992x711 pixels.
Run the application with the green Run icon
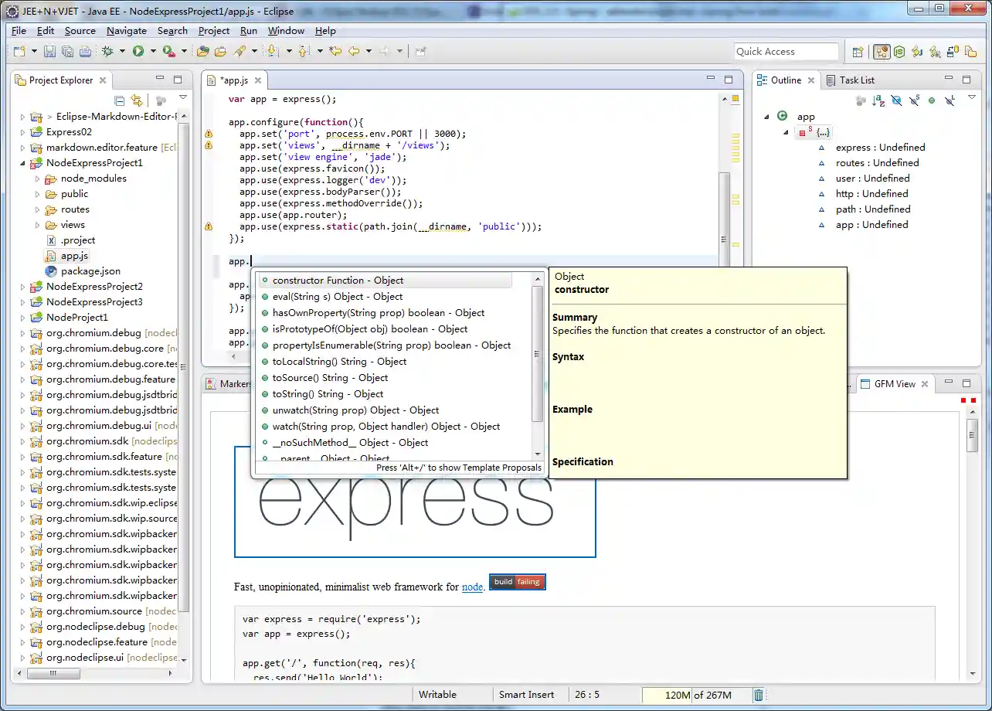[138, 51]
